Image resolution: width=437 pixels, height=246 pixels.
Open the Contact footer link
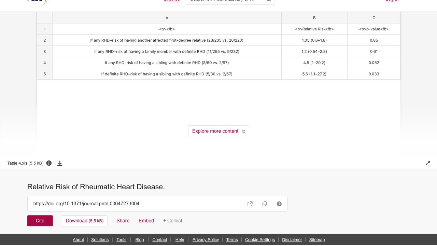coord(159,240)
